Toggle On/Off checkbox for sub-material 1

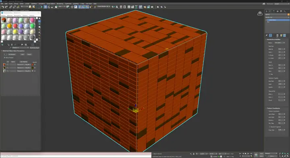(35, 65)
